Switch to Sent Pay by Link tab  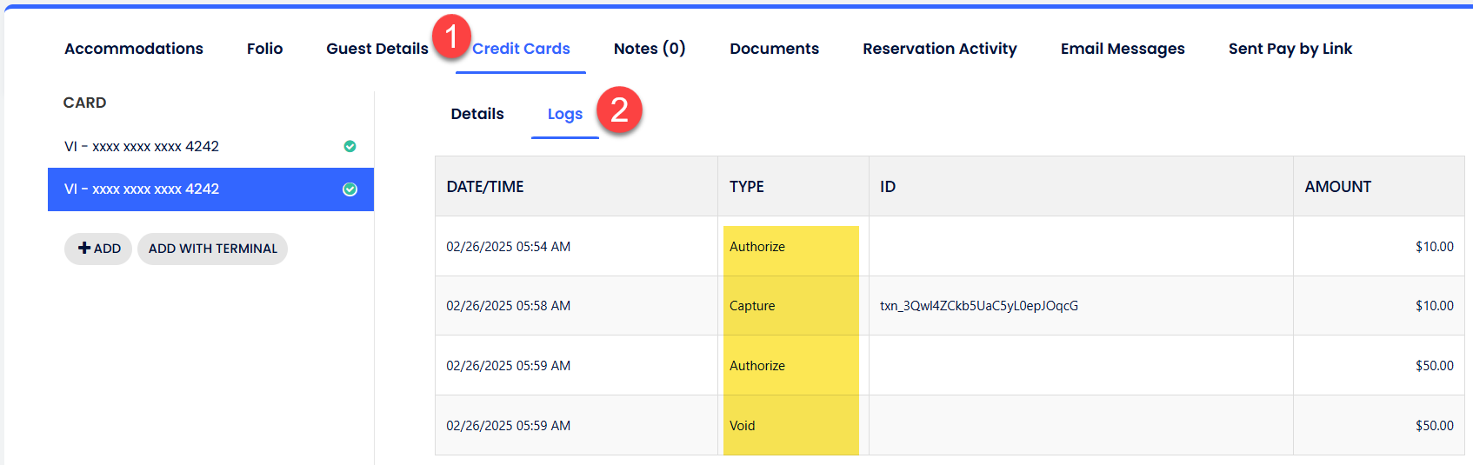[1290, 49]
